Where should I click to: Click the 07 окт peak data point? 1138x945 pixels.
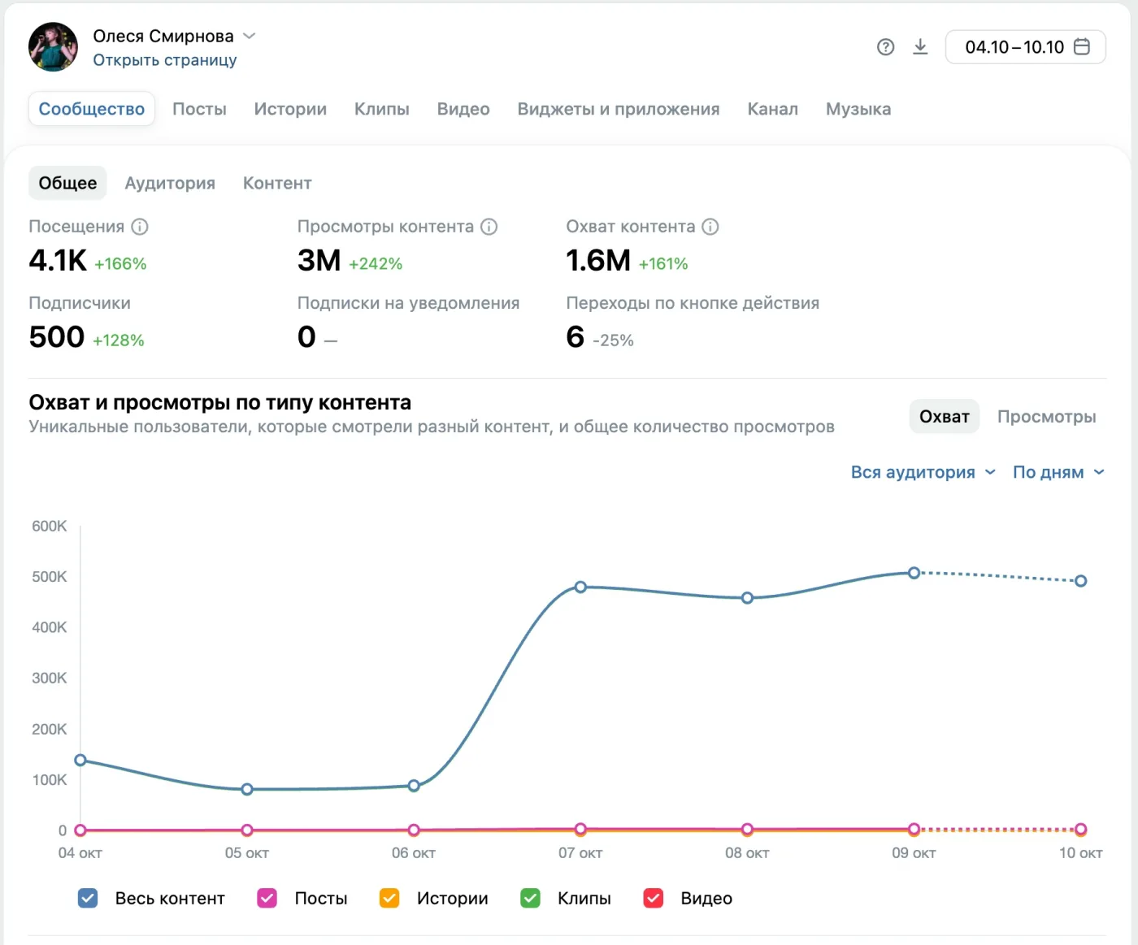580,587
